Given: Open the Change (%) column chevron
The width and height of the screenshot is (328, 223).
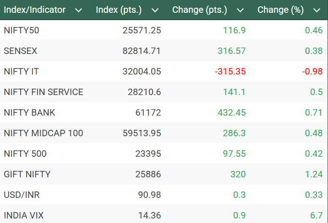Looking at the screenshot, I should click(x=317, y=10).
